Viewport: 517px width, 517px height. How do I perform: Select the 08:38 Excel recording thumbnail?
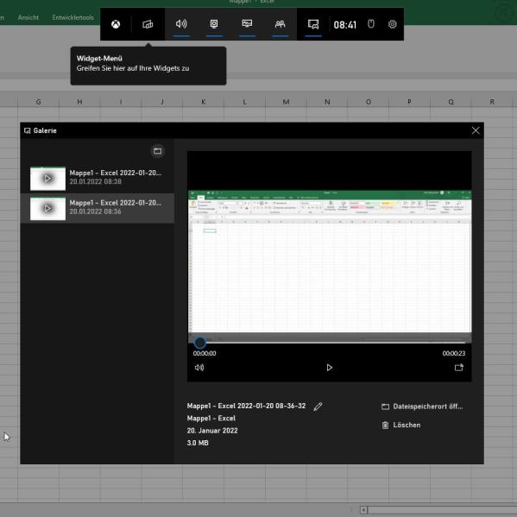coord(47,179)
